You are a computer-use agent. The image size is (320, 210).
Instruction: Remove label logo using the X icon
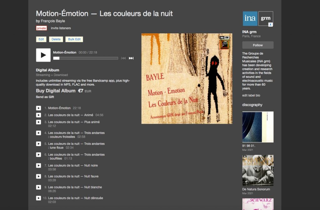click(x=270, y=24)
